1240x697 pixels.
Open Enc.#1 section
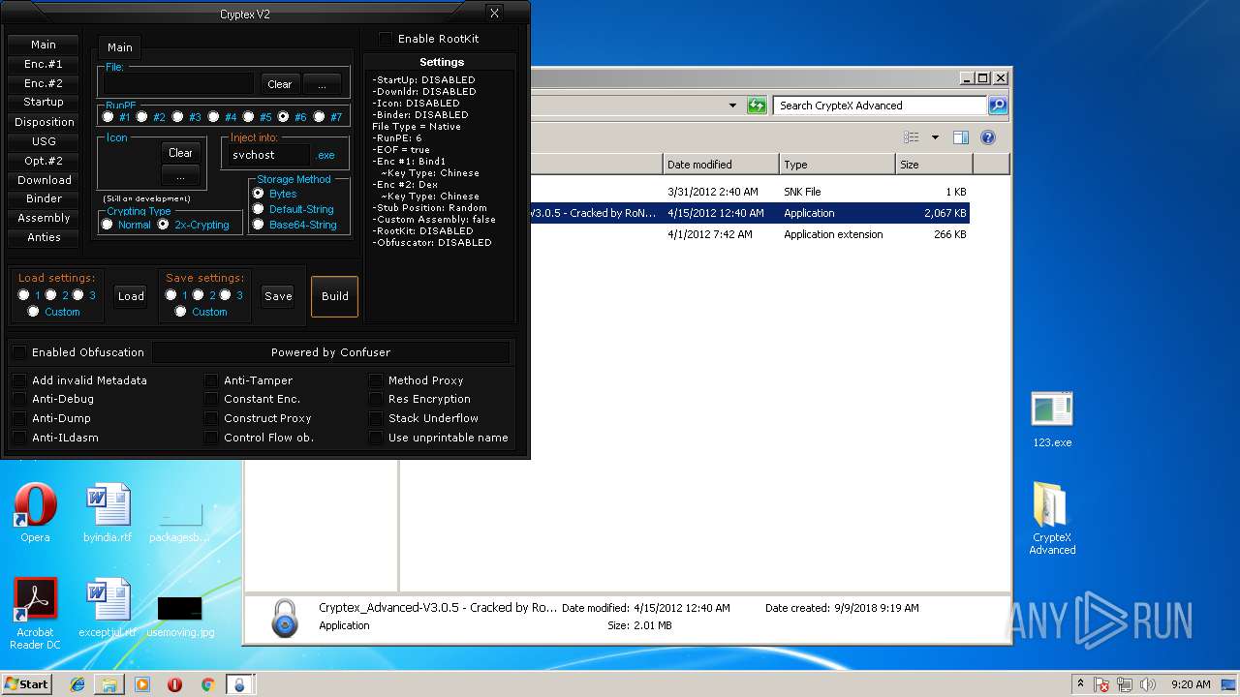44,64
